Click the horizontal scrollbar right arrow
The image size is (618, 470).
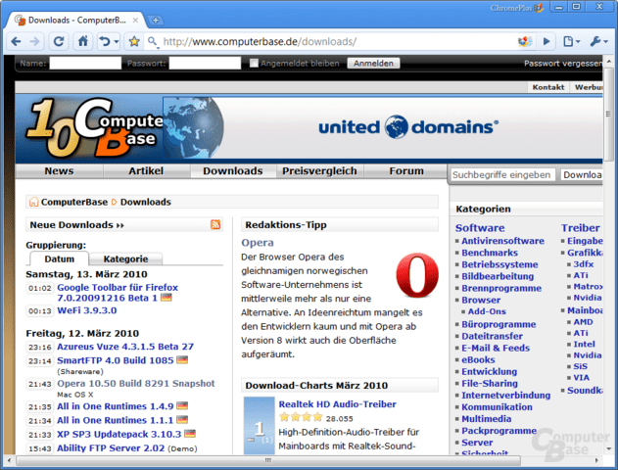point(596,460)
